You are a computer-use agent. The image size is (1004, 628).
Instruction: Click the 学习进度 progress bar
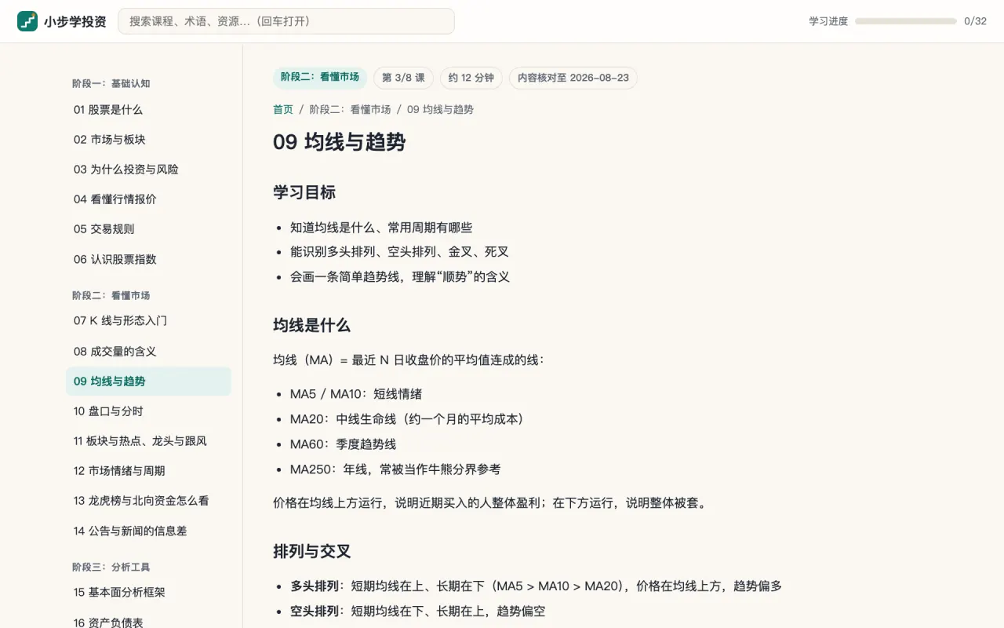[x=906, y=21]
